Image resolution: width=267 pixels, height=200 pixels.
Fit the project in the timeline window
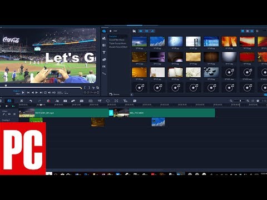(x=253, y=101)
